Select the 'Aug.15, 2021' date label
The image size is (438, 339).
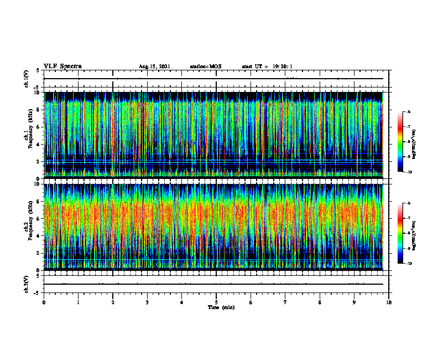tap(154, 66)
